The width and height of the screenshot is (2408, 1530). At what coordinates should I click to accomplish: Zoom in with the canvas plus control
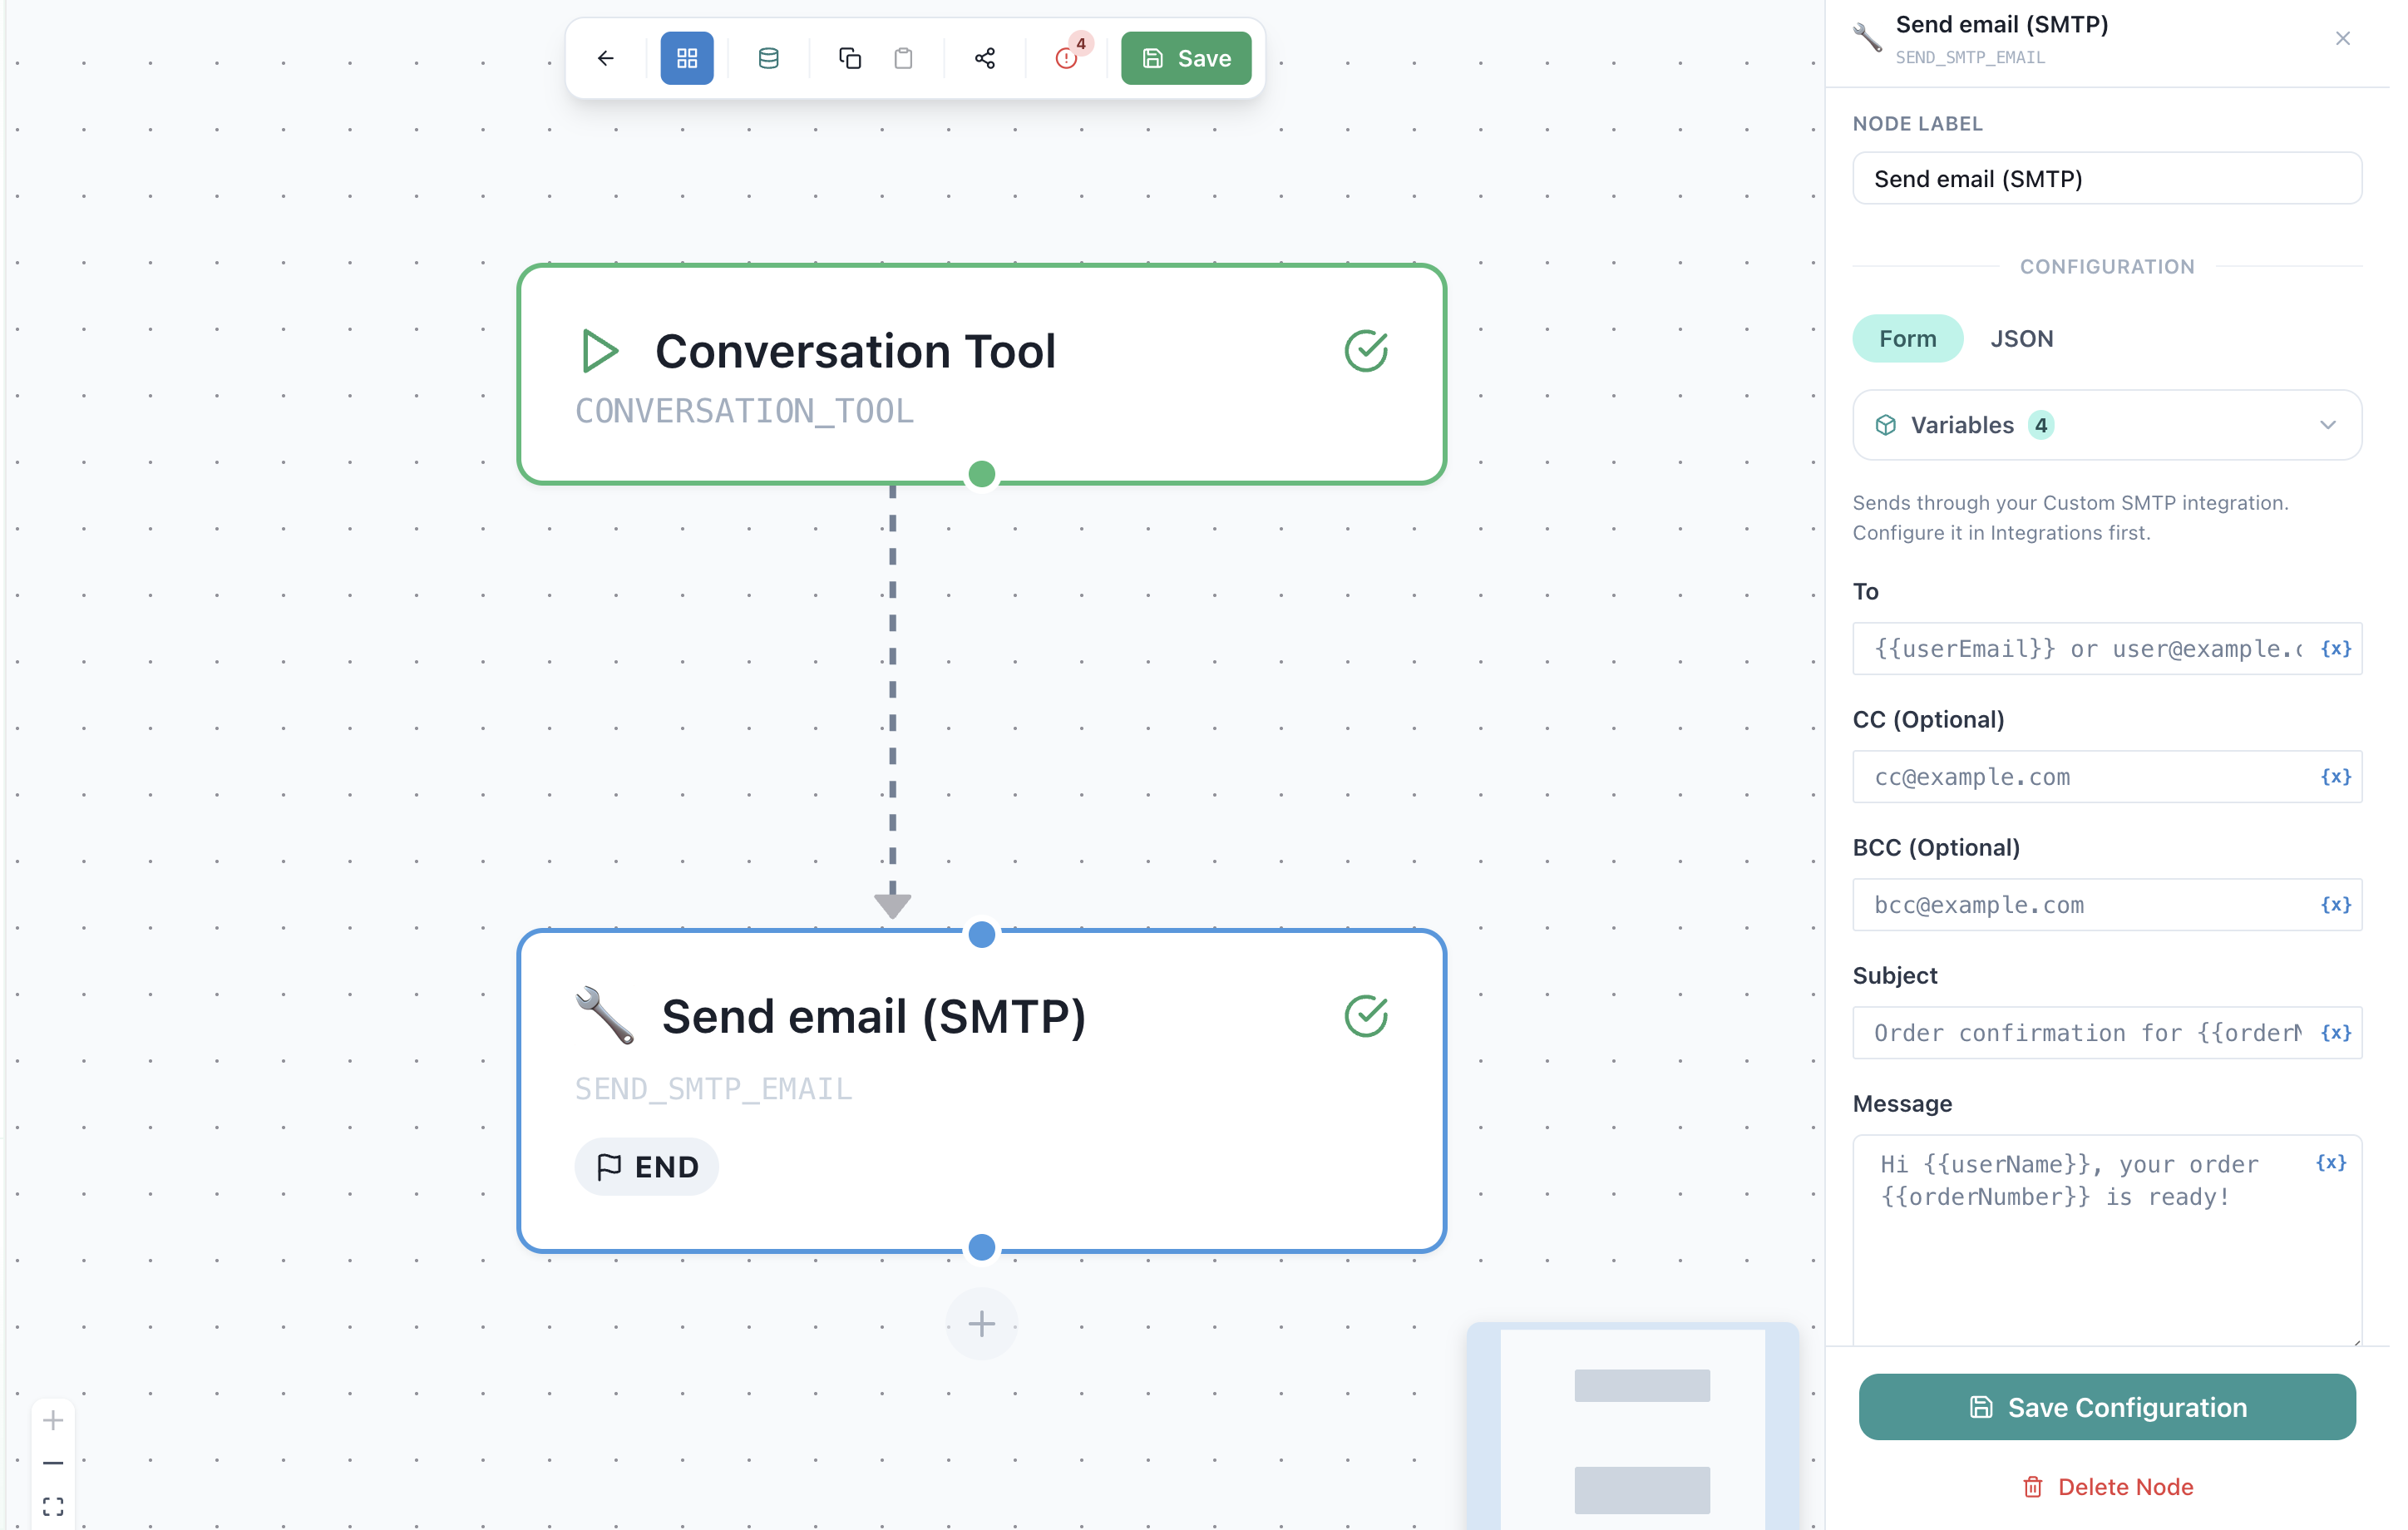[53, 1420]
